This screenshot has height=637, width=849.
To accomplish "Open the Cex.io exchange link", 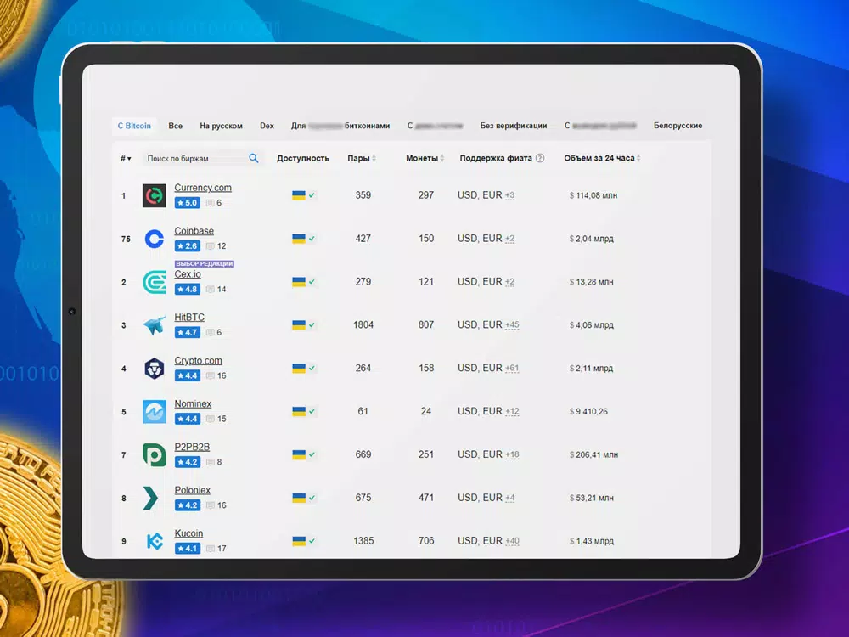I will point(188,274).
